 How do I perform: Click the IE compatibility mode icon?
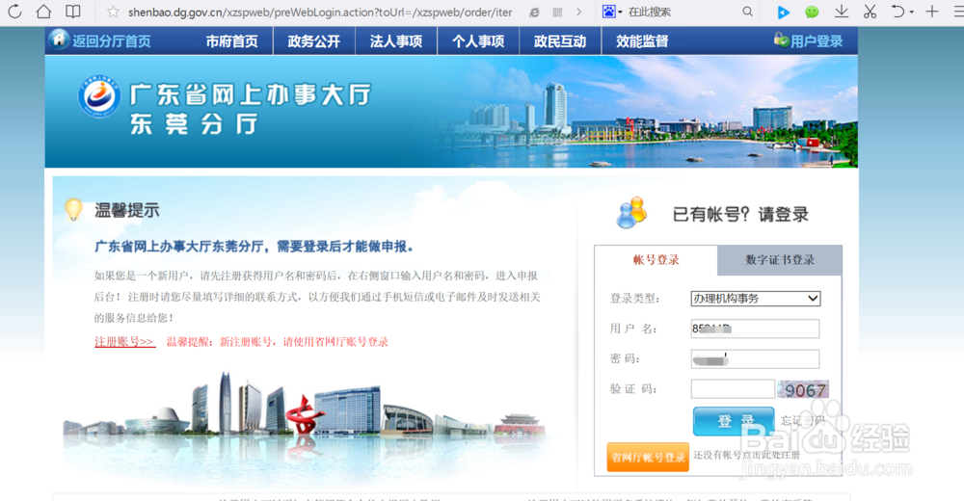(534, 13)
